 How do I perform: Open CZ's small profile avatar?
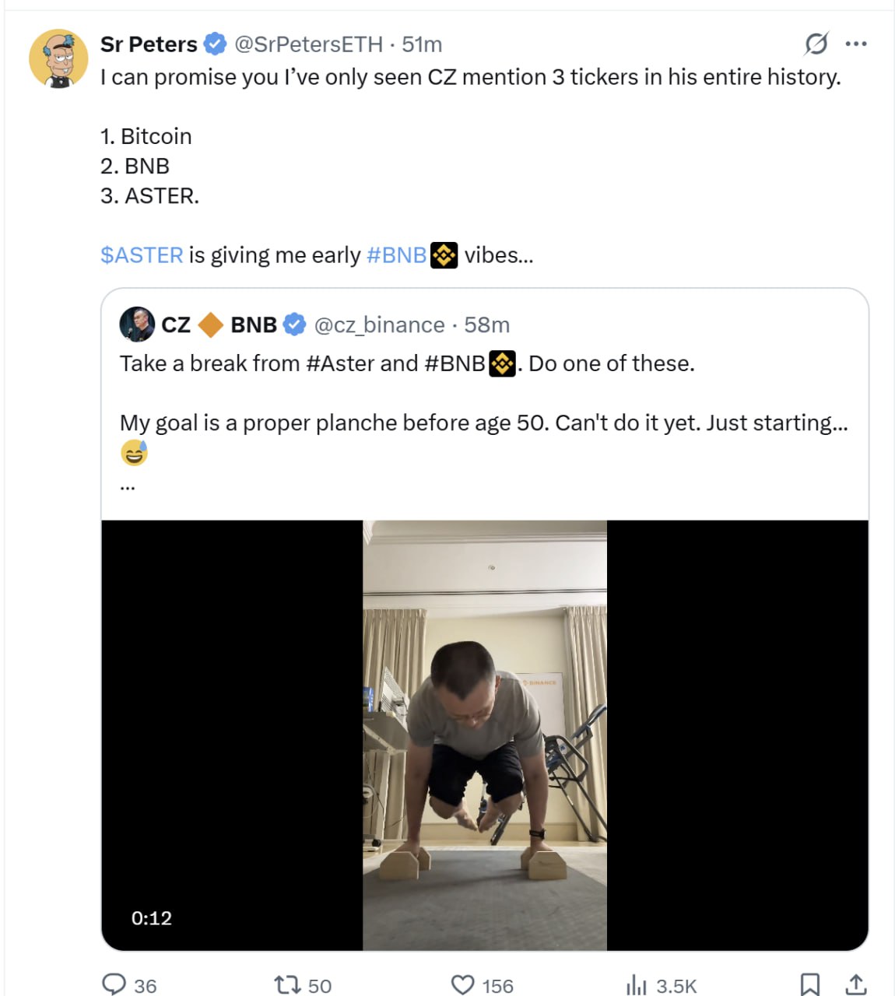click(x=137, y=324)
